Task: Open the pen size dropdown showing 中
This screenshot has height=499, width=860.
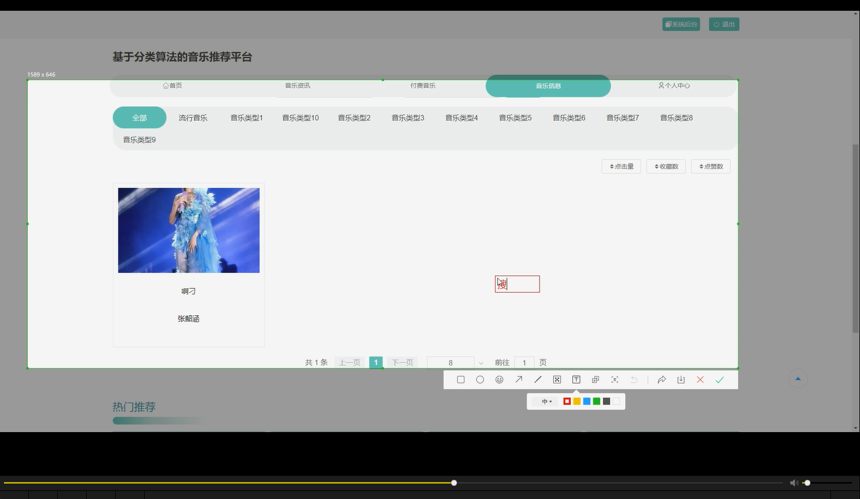Action: (x=545, y=401)
